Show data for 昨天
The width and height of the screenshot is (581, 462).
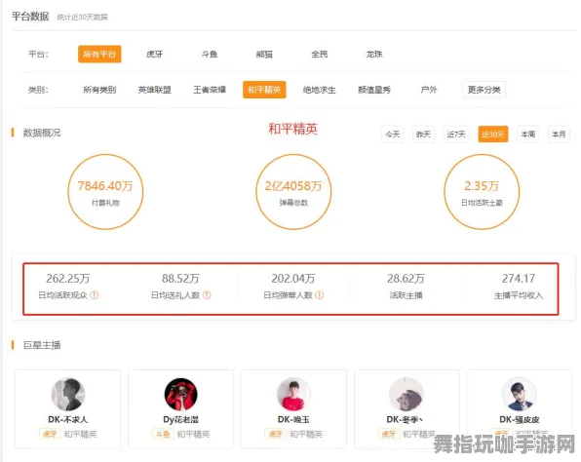(423, 135)
